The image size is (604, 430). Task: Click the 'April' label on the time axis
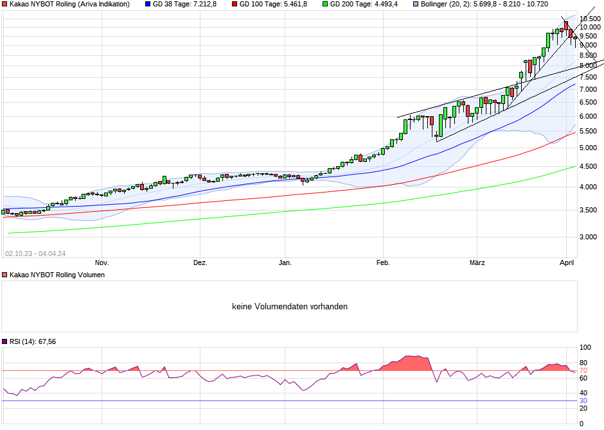567,262
